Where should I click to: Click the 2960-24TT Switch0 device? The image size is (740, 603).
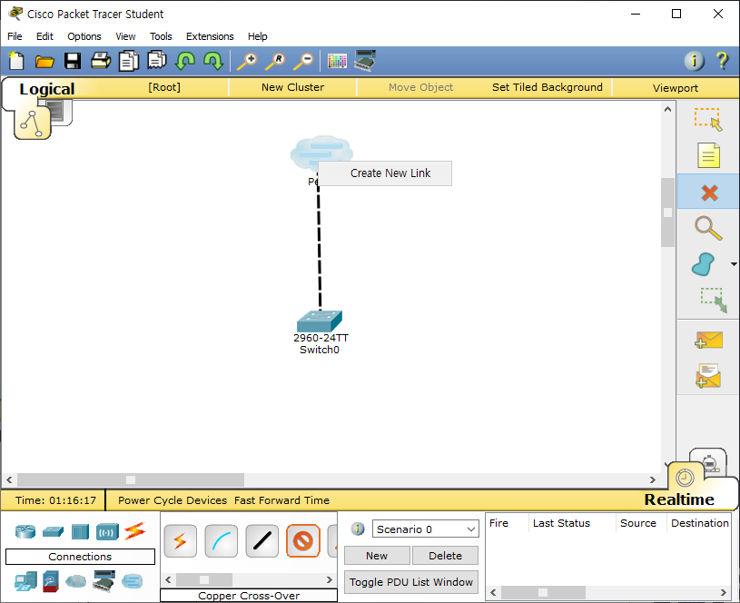click(320, 321)
